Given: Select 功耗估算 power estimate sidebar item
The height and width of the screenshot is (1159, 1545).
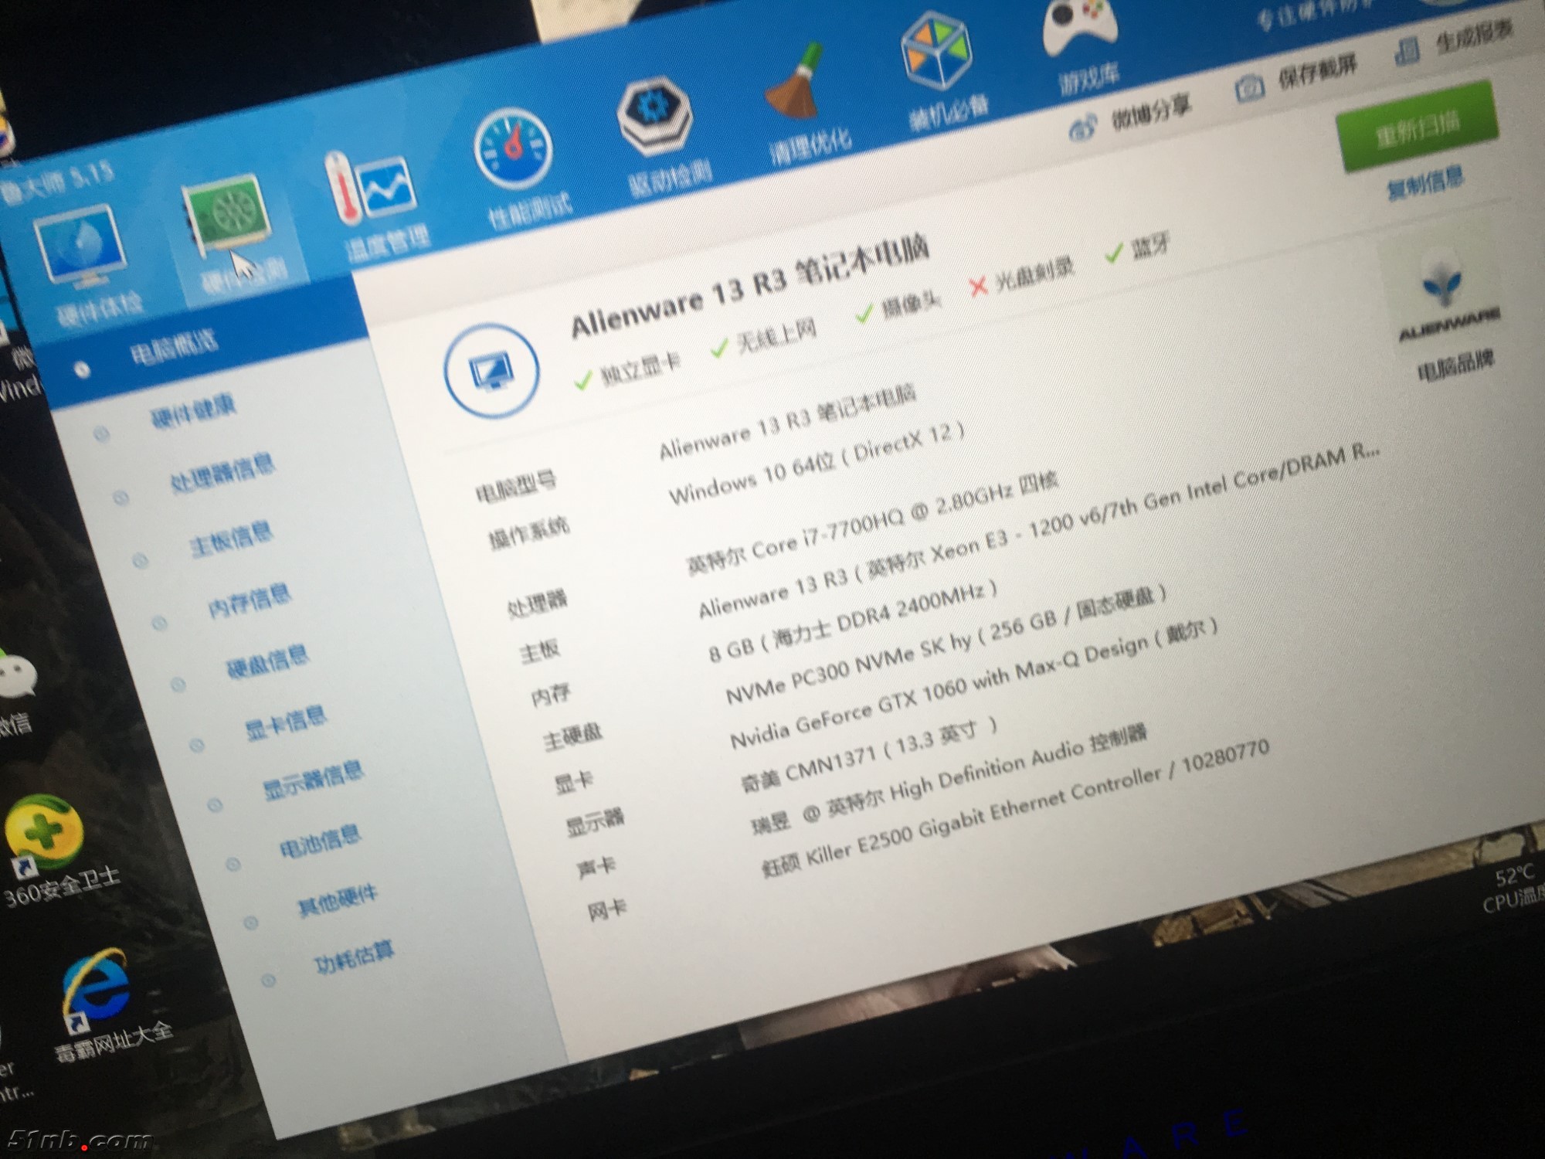Looking at the screenshot, I should (354, 958).
